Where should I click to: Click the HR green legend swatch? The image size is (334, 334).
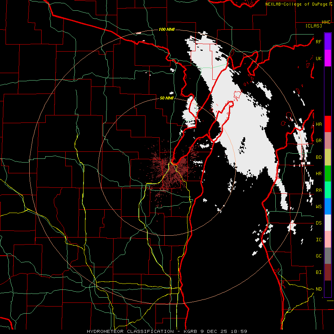[328, 173]
